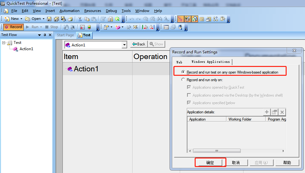Select Record and run on any open application
305x173 pixels.
[183, 72]
